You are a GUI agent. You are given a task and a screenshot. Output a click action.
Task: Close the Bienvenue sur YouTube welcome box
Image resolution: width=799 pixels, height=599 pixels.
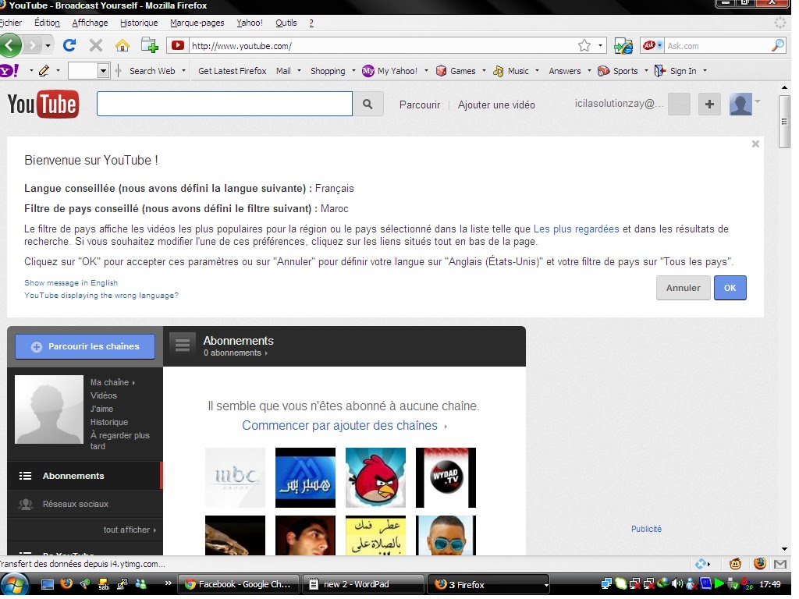click(x=755, y=144)
